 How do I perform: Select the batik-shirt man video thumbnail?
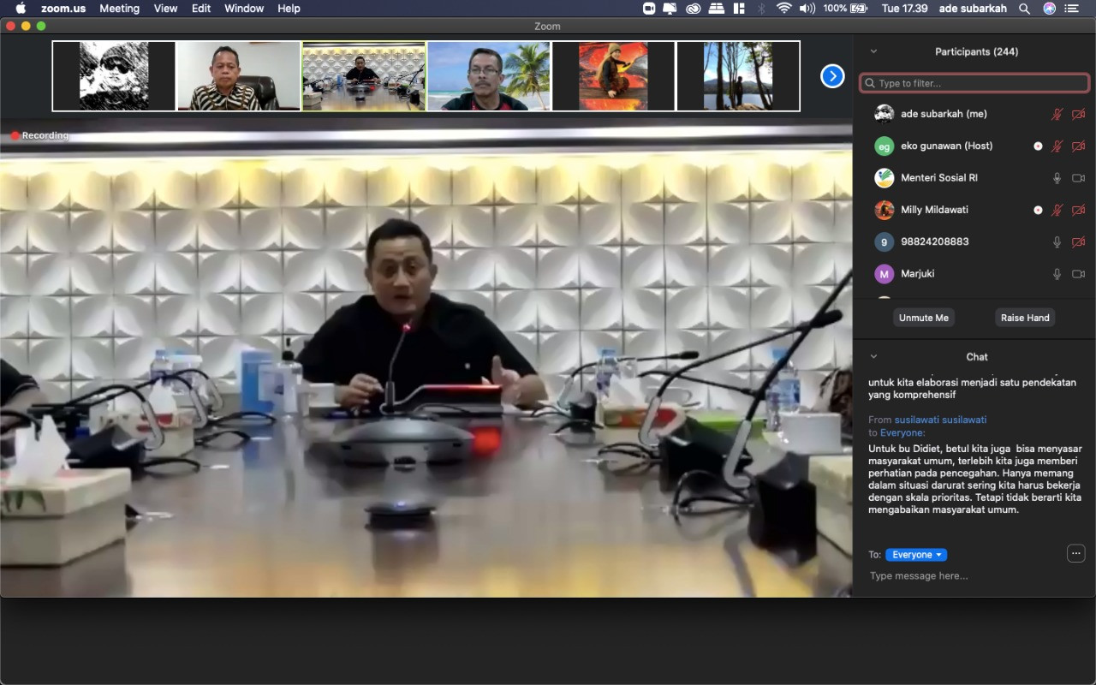click(x=239, y=76)
